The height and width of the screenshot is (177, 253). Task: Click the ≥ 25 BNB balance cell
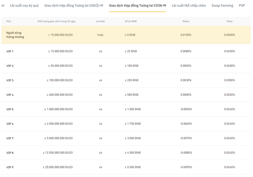[131, 51]
